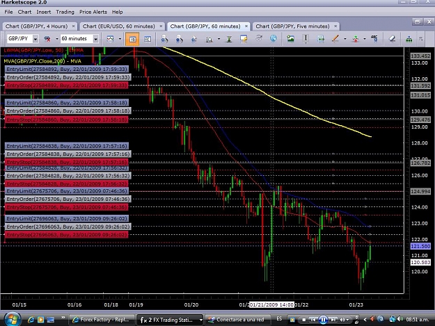Open dropdown arrow beside the red X icon
Screen dimensions: 435x326
(57, 39)
